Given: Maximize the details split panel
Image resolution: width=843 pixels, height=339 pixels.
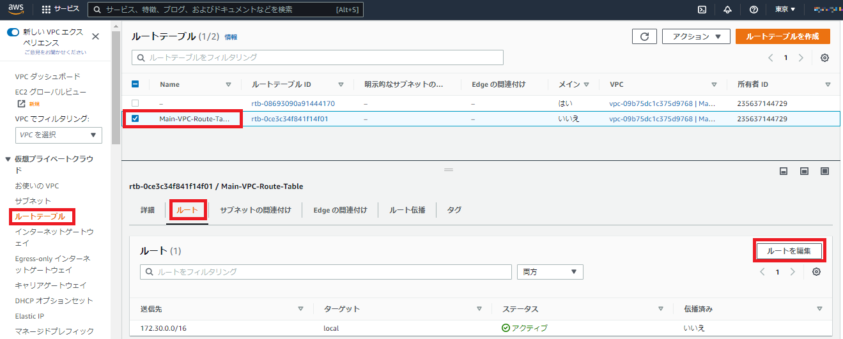Looking at the screenshot, I should coord(825,171).
